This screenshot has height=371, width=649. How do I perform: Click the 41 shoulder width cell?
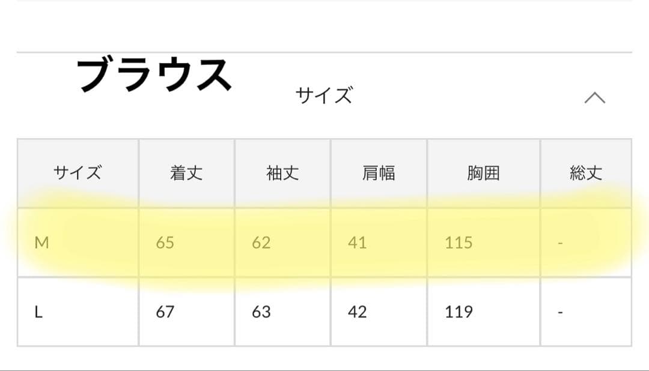[357, 243]
